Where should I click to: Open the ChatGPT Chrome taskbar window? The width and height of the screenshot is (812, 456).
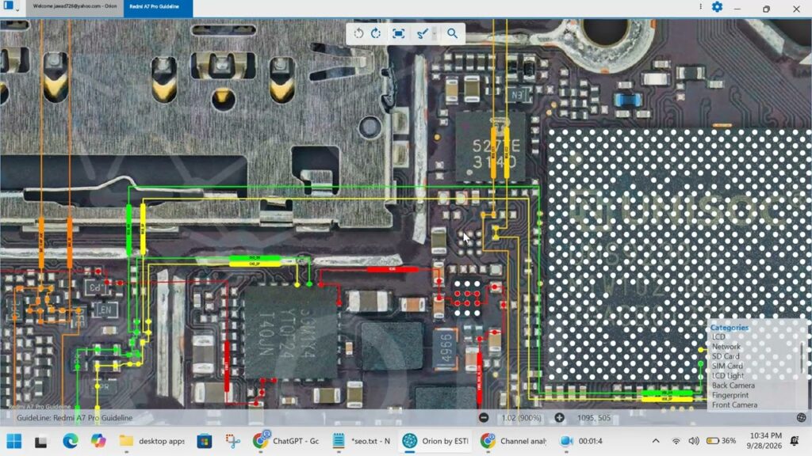285,441
